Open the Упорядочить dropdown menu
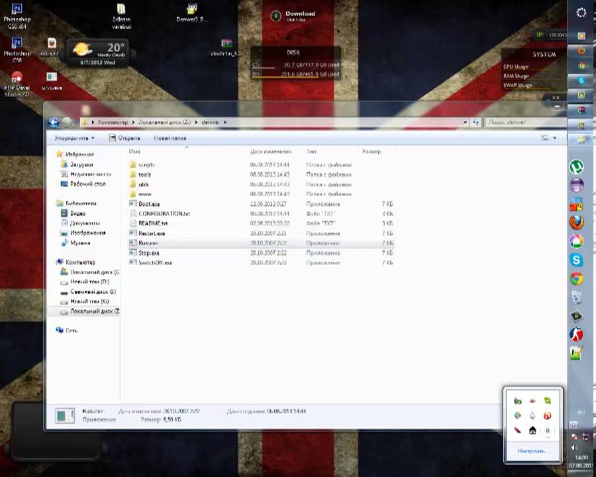596x477 pixels. tap(74, 138)
